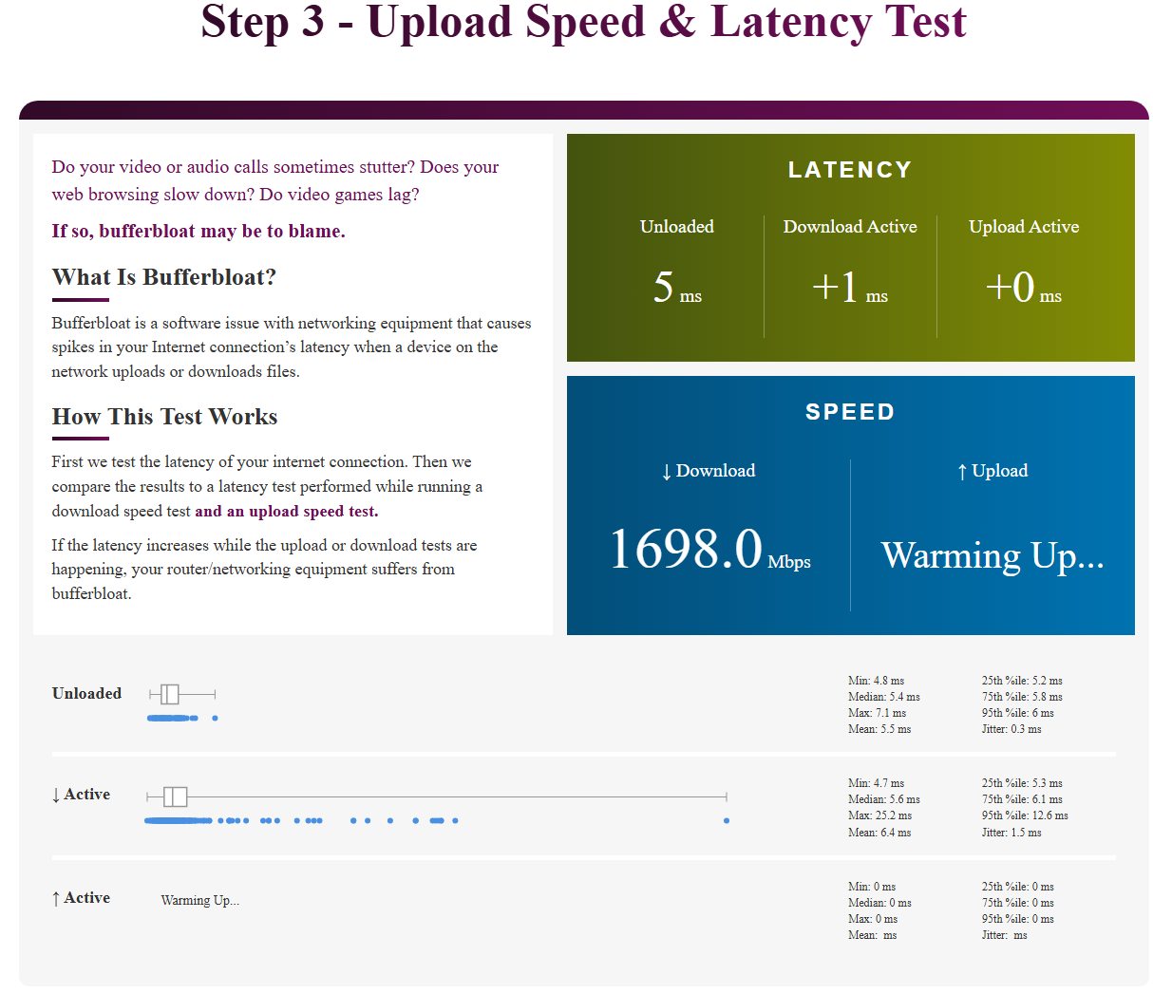Click '75th %ile: 5.8 ms' stat
This screenshot has height=993, width=1153.
pos(1022,697)
